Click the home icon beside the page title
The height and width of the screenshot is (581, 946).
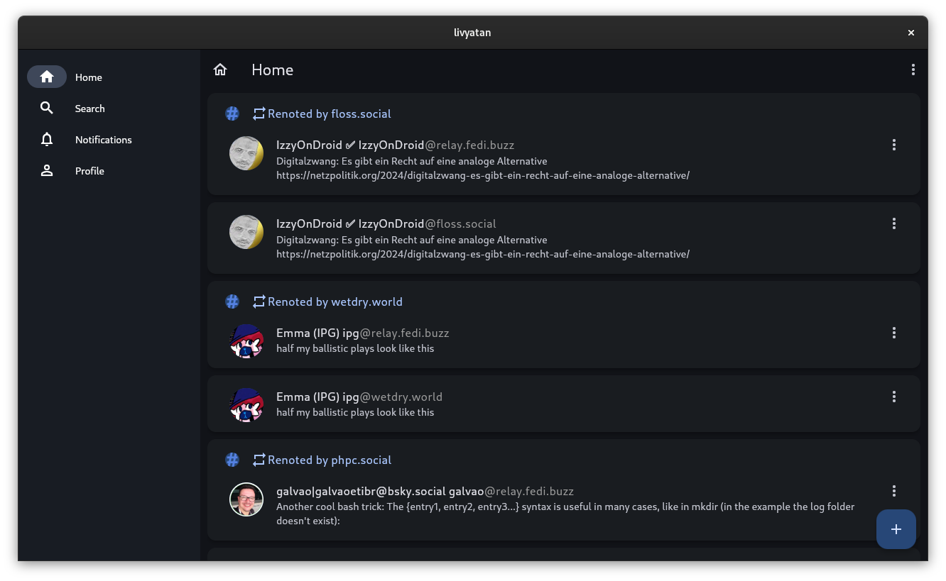pos(220,70)
